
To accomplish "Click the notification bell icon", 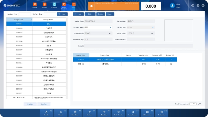I will 91,6.
